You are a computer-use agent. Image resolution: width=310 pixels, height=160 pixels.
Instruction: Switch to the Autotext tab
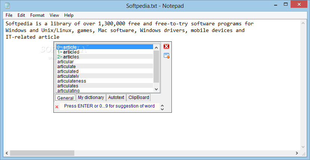click(116, 97)
